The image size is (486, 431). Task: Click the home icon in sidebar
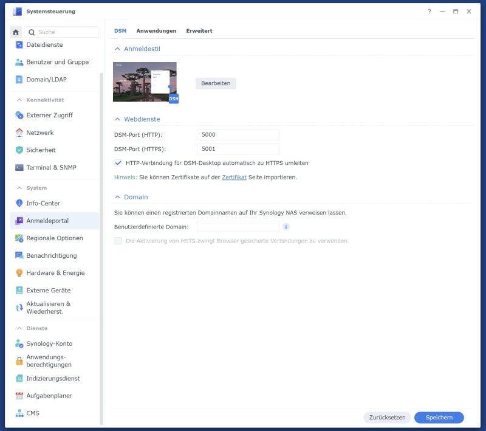point(16,32)
